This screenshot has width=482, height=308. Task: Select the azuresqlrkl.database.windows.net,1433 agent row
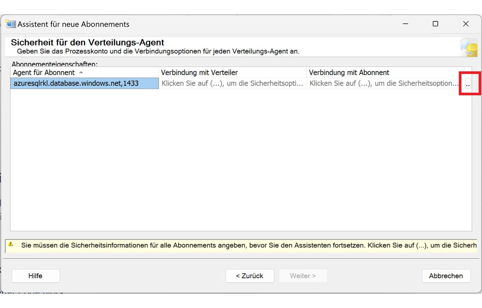84,83
